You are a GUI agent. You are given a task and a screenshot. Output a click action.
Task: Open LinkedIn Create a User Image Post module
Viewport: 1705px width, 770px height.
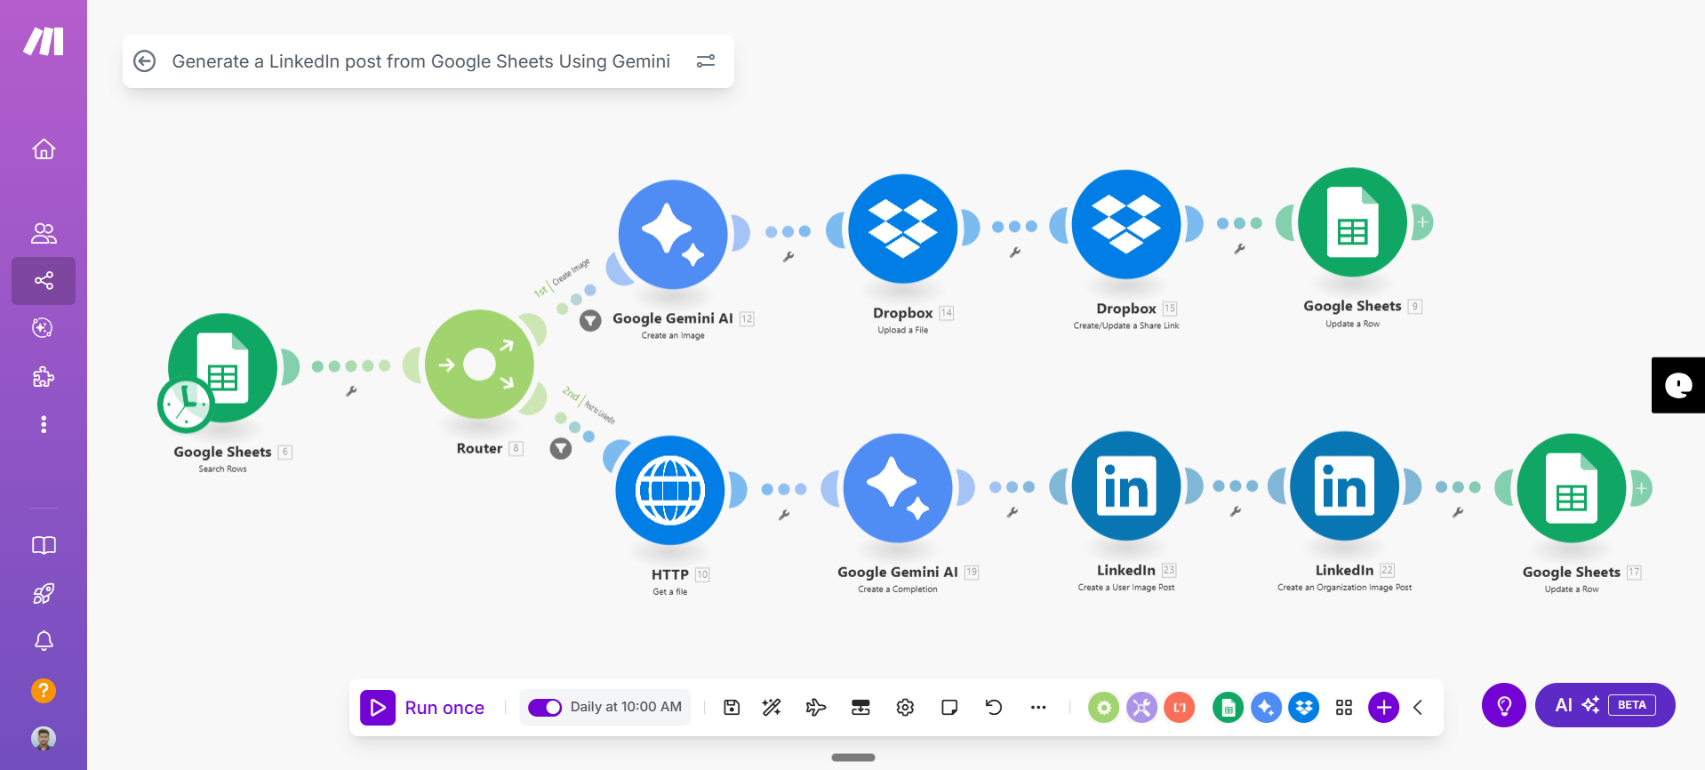1126,486
